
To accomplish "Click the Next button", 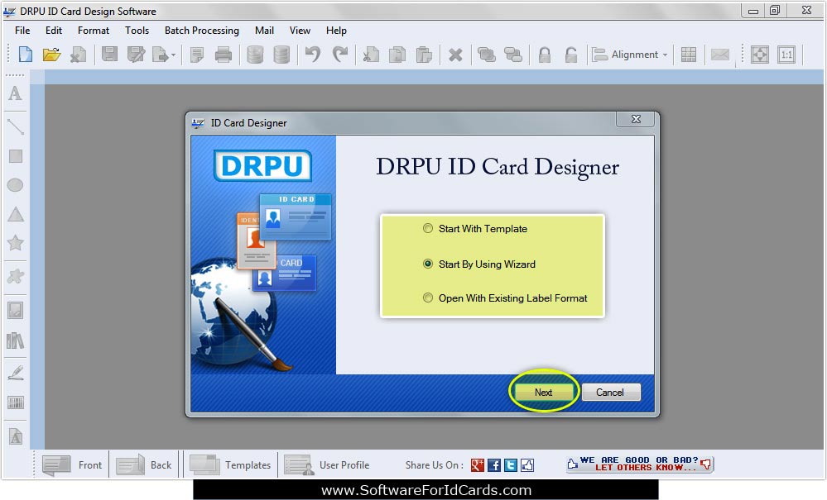I will click(543, 392).
